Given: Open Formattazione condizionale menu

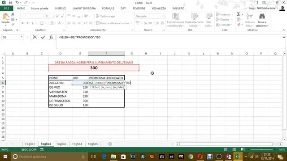Looking at the screenshot, I should click(x=175, y=20).
